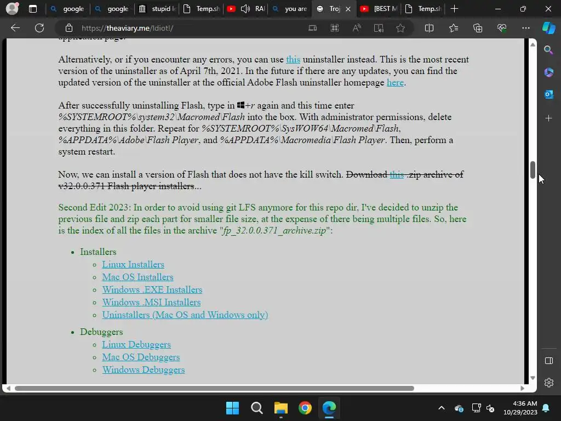The image size is (561, 421).
Task: Click the immersive reader icon in address bar
Action: click(379, 28)
